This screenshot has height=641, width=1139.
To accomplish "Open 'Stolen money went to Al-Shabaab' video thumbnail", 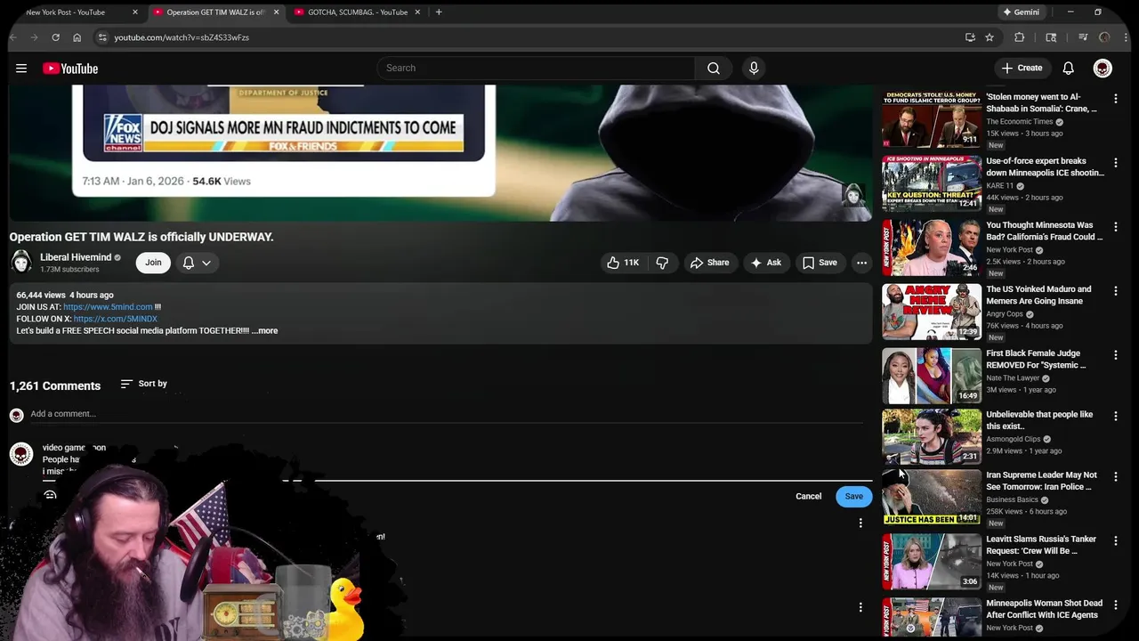I will 932,119.
